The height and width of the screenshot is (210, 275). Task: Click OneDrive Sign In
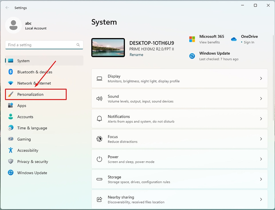[x=249, y=42]
